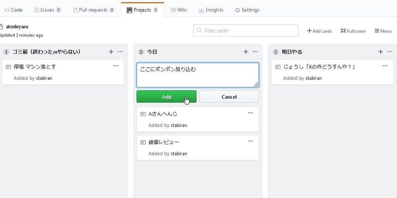Screen dimensions: 397x198
Task: Open ゴミ箱 column options menu
Action: click(120, 52)
